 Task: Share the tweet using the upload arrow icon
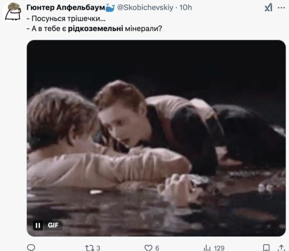point(282,247)
